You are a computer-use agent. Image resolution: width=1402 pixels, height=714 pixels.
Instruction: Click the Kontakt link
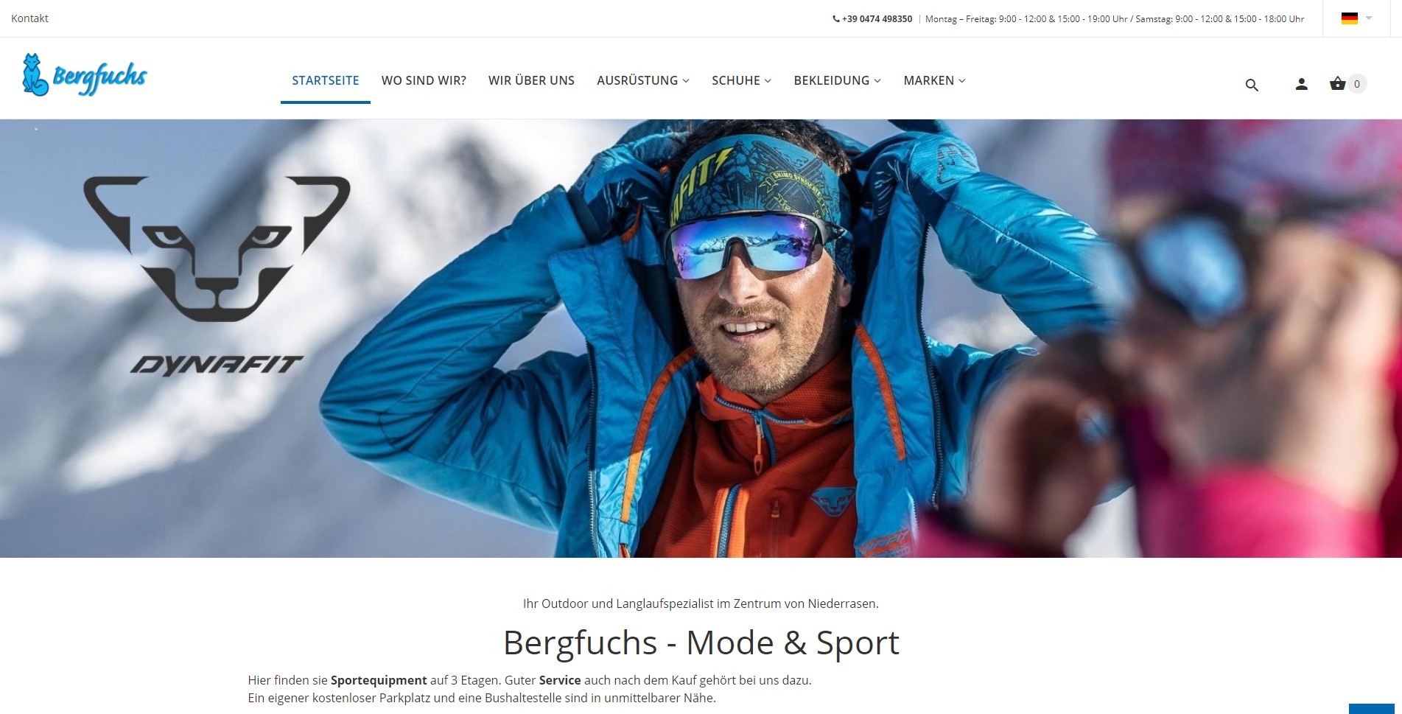coord(29,18)
